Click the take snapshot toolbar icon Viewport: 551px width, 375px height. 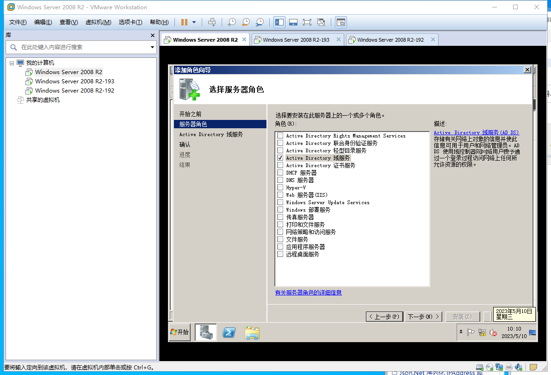tap(232, 22)
